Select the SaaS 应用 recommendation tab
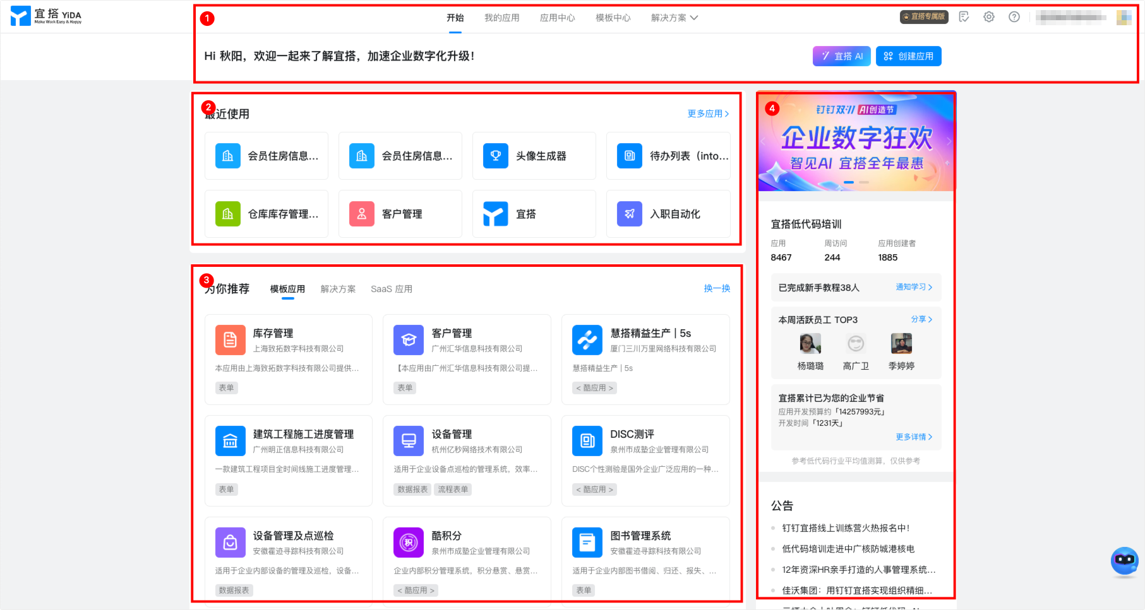Image resolution: width=1145 pixels, height=610 pixels. point(392,289)
